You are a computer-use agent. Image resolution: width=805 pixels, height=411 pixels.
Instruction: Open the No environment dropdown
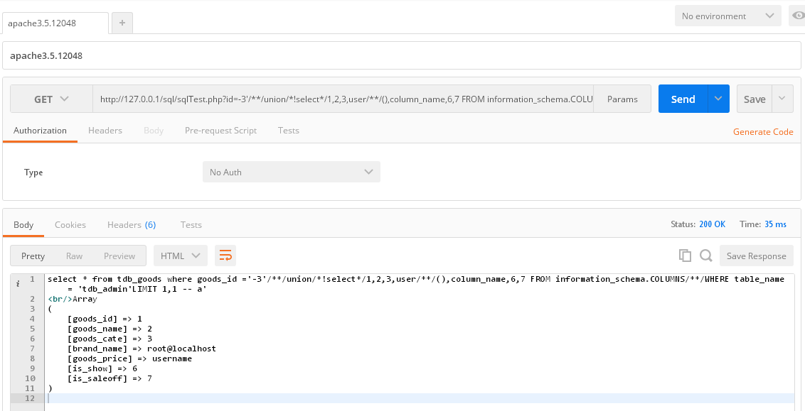(728, 16)
